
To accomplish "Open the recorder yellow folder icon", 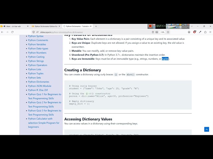I will point(180,25).
